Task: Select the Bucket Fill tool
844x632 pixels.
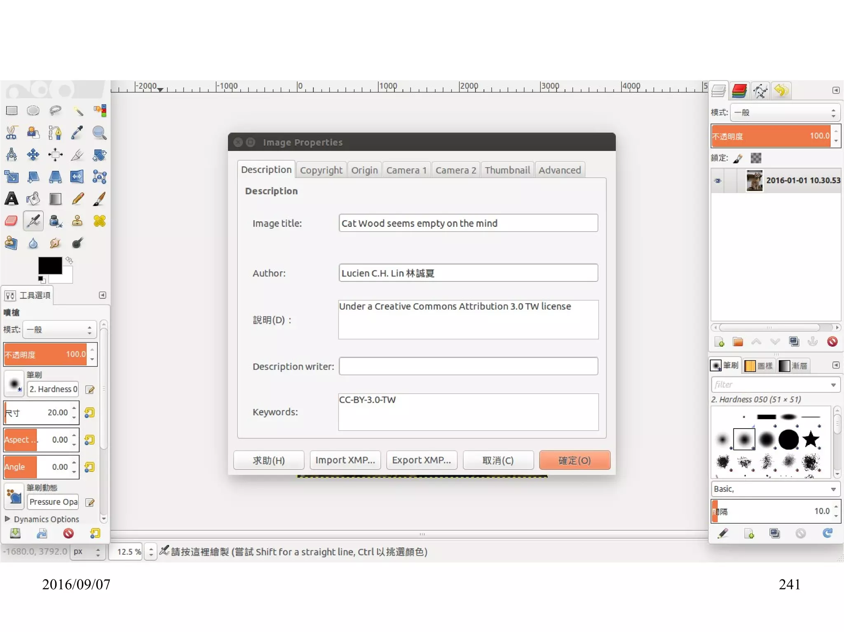Action: click(x=33, y=199)
